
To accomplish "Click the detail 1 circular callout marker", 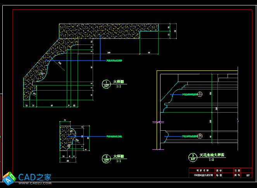I will pos(106,84).
